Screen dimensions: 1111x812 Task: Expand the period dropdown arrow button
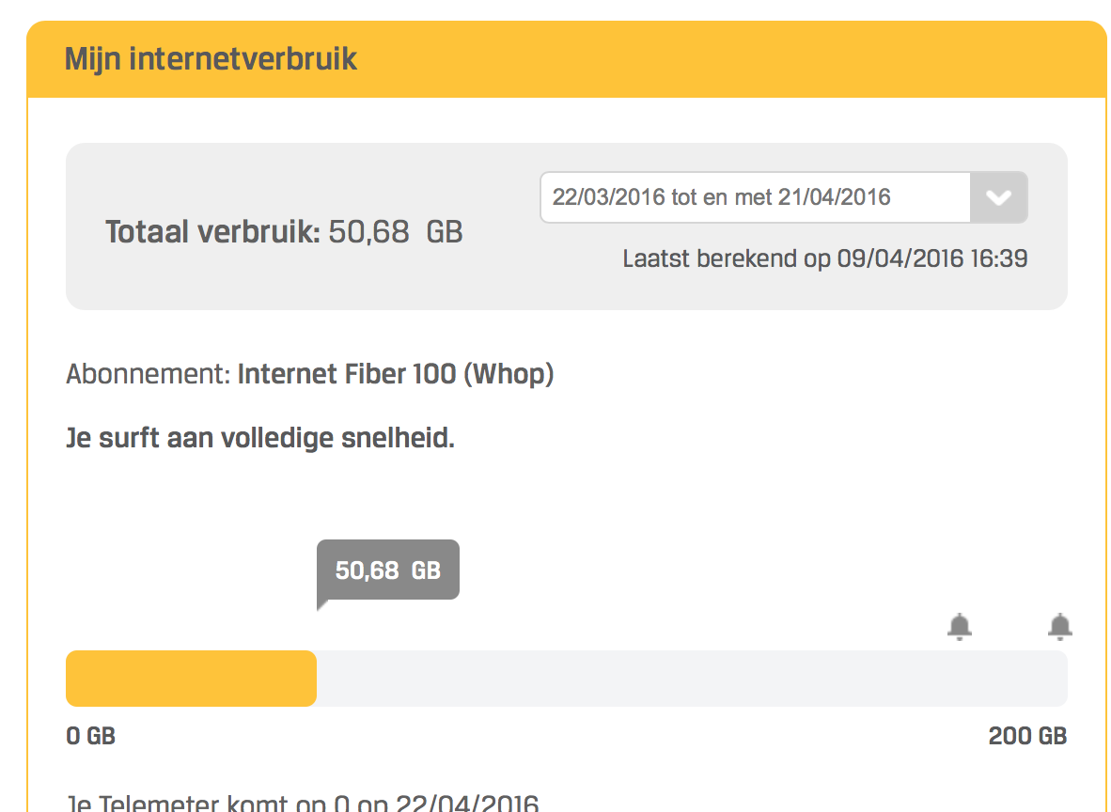(x=998, y=197)
